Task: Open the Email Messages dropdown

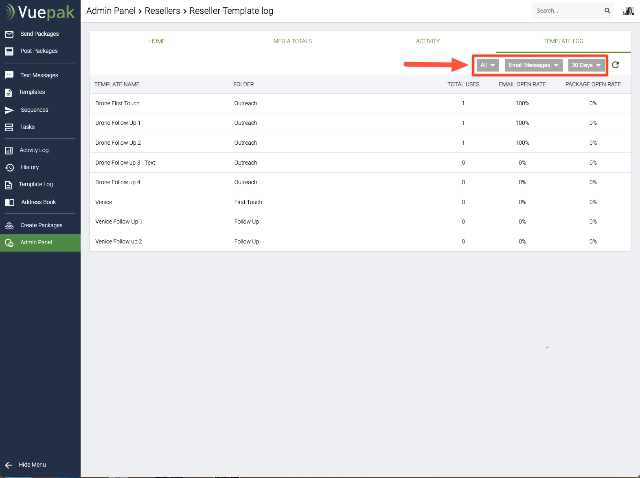Action: point(533,65)
